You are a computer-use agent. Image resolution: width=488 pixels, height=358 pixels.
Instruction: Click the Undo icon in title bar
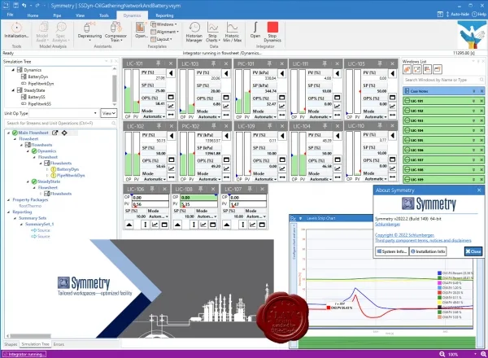[x=24, y=6]
